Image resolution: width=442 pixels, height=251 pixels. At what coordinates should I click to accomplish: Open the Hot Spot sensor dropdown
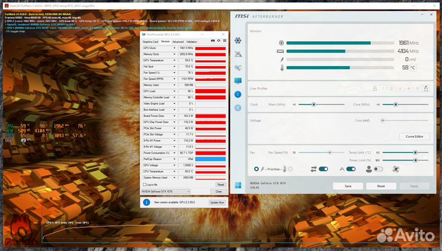click(174, 67)
